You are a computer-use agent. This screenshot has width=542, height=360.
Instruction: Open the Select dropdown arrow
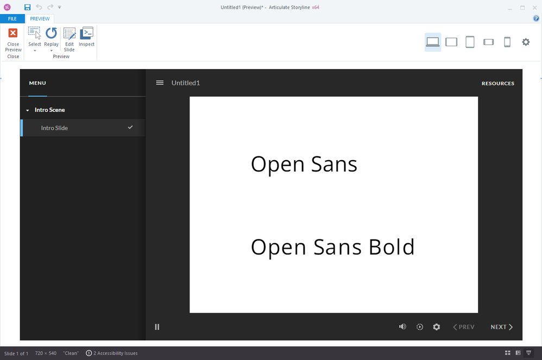click(x=35, y=51)
